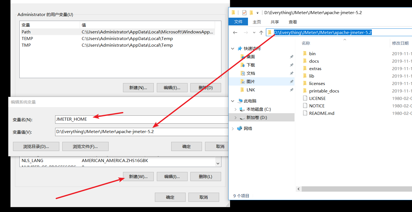
Task: Click the 变量名 input field
Action: (x=142, y=120)
